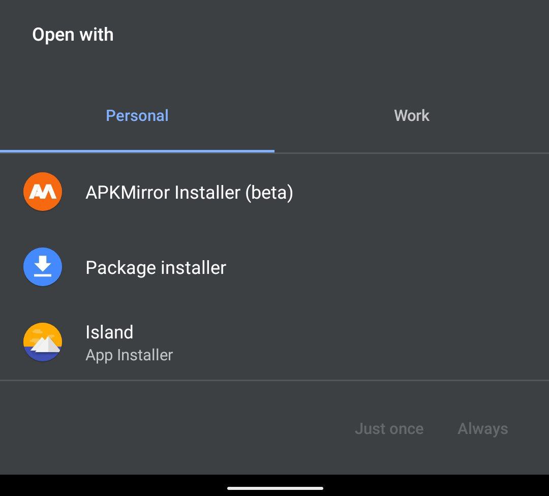Switch to the Work tab

pyautogui.click(x=412, y=115)
